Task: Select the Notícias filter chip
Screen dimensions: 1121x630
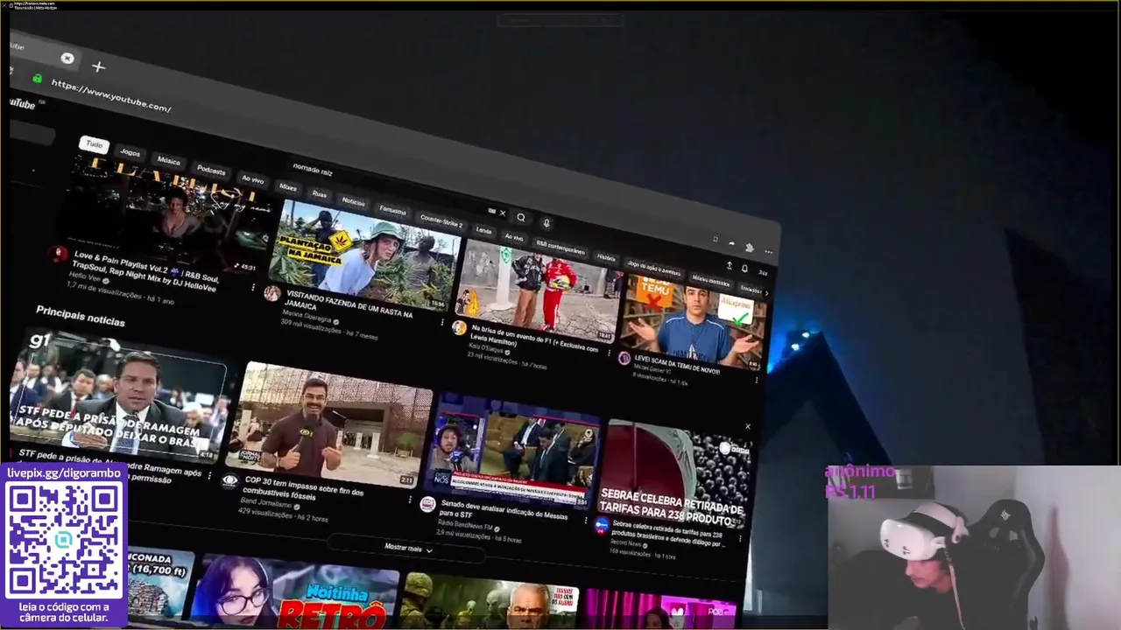Action: pyautogui.click(x=353, y=201)
